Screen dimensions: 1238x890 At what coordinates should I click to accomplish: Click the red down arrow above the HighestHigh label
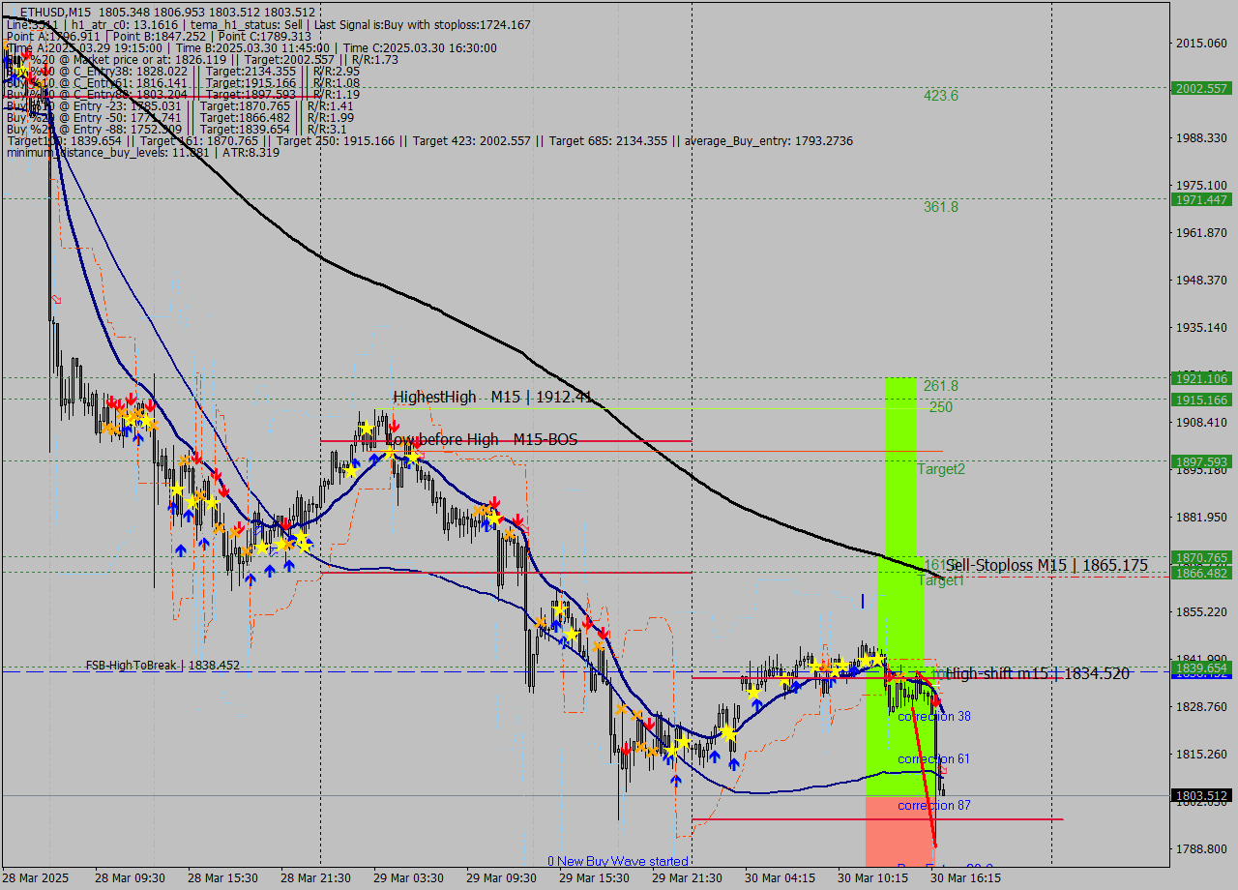click(x=396, y=427)
